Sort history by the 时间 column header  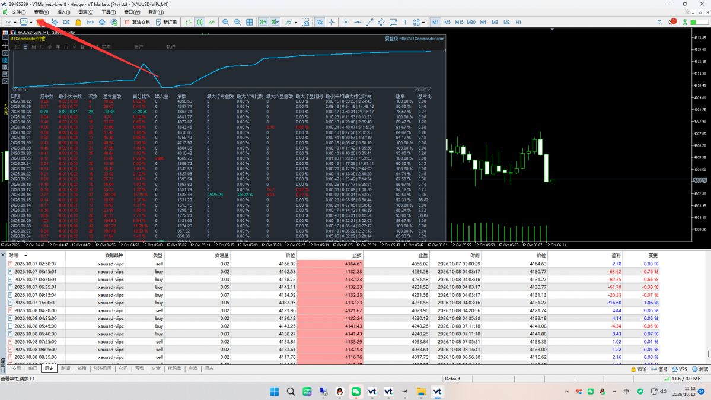coord(34,256)
